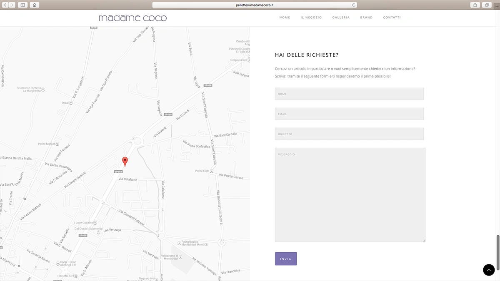
Task: Navigate to BRAND
Action: click(366, 17)
